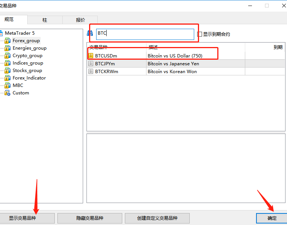The height and width of the screenshot is (225, 287).
Task: Select the MetaTrader 5 root node
Action: 20,33
